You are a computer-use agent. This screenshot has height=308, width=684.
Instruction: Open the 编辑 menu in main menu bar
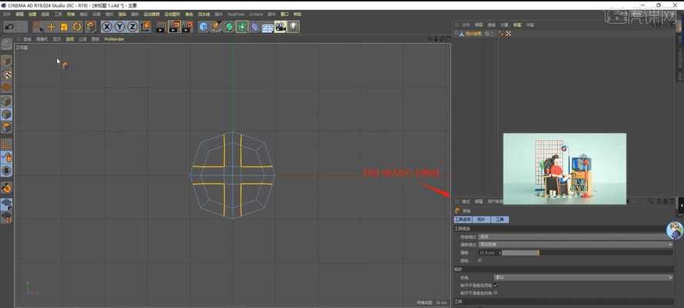click(20, 14)
